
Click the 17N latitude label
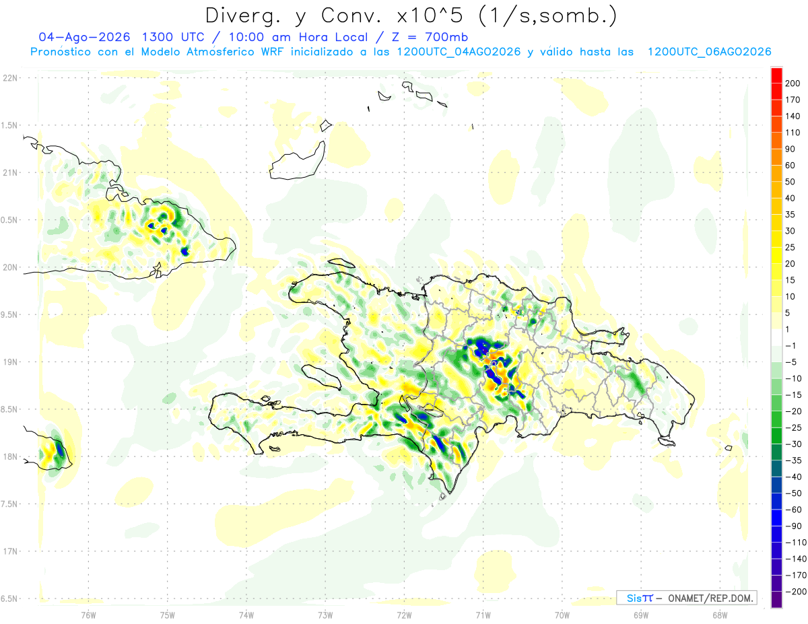[9, 551]
